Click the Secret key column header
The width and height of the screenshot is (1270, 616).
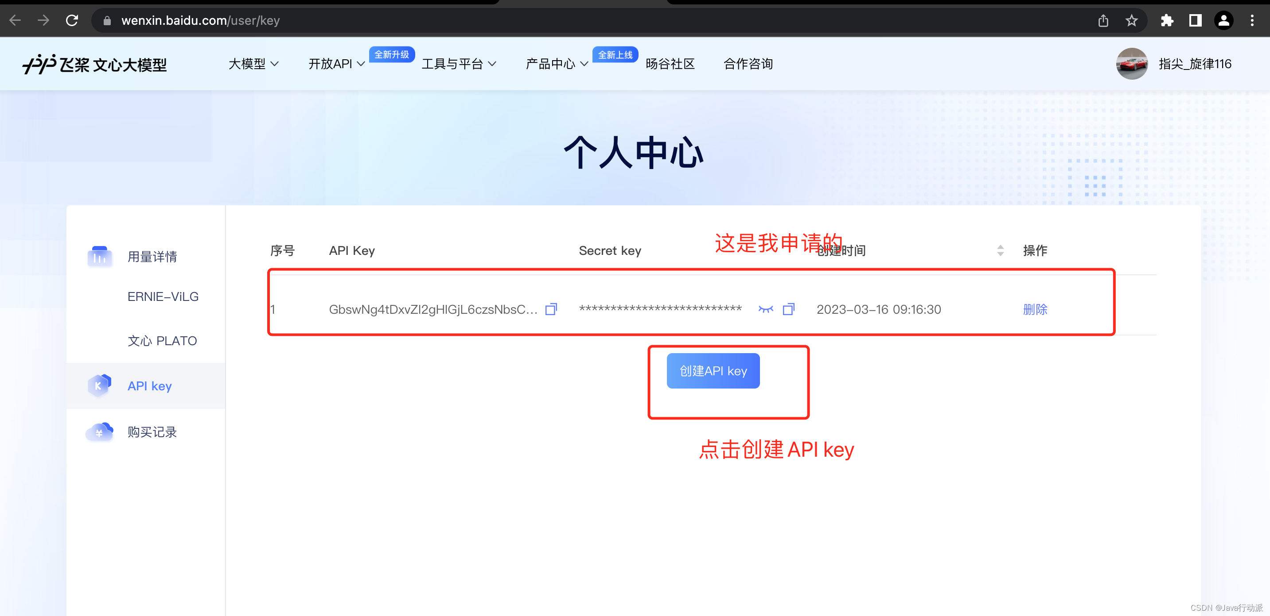tap(610, 250)
